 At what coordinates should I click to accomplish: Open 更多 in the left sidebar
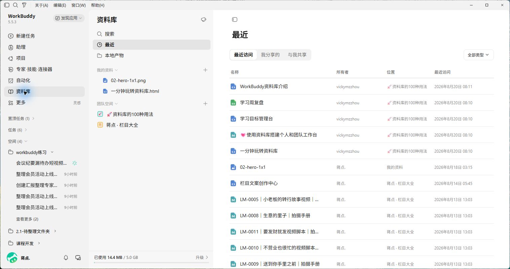[x=44, y=103]
